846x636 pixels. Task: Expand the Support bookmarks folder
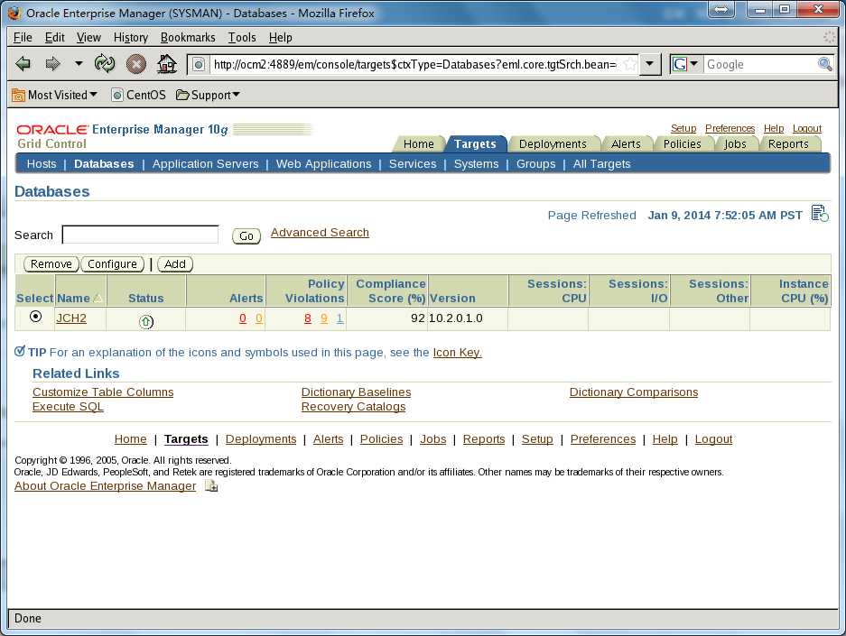click(209, 95)
